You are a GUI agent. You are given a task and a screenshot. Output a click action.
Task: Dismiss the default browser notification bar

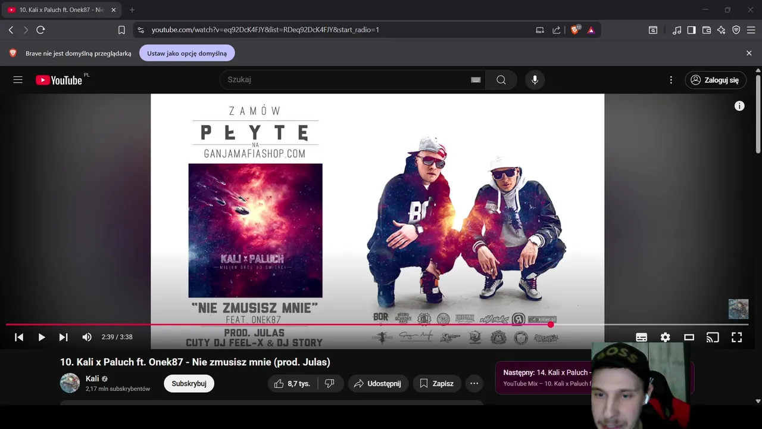point(749,53)
